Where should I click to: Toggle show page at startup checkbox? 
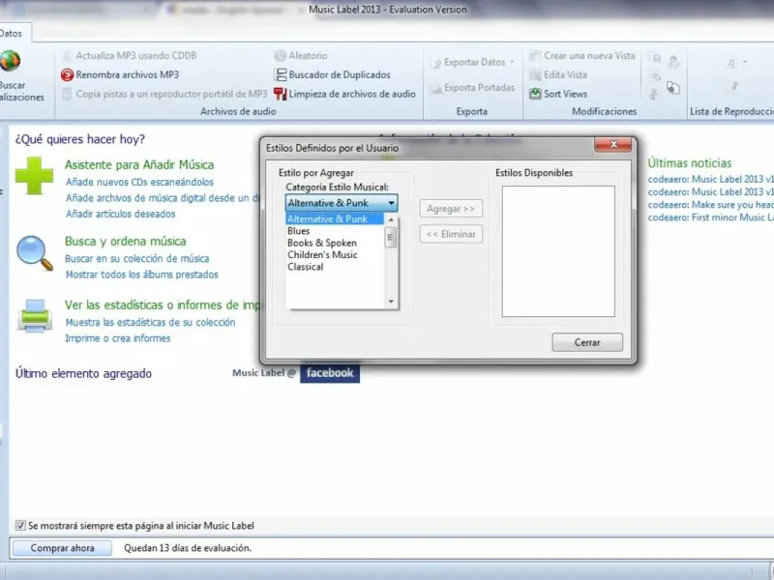coord(20,525)
